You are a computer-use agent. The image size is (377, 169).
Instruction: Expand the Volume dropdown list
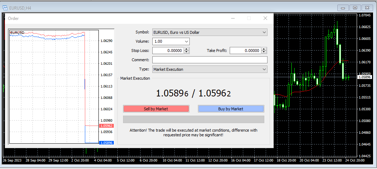186,42
